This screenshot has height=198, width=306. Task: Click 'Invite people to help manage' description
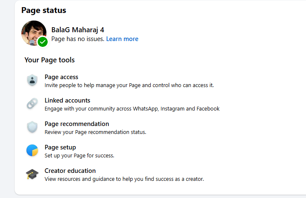(x=129, y=85)
